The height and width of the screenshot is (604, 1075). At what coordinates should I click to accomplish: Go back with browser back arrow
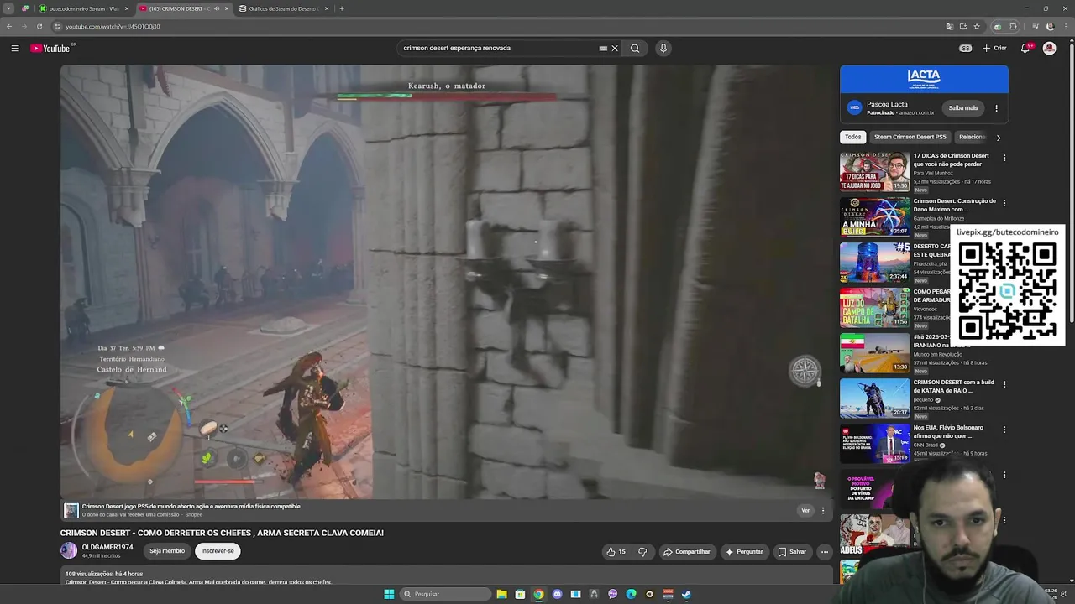9,26
